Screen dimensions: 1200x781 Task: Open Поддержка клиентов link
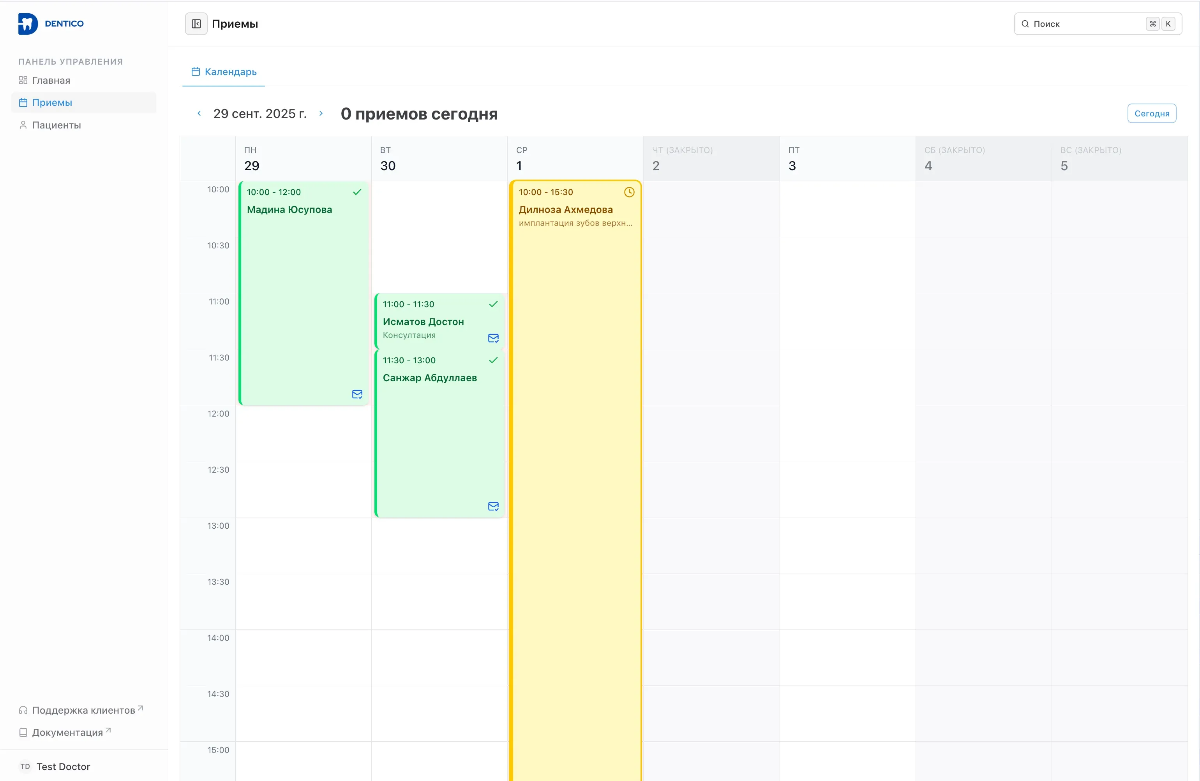(x=83, y=710)
